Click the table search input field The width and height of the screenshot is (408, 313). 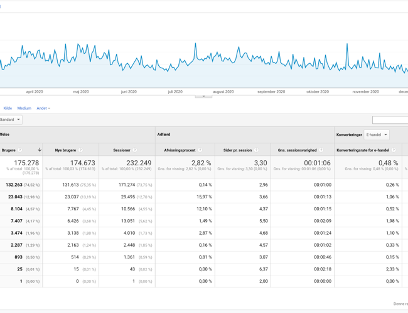[x=390, y=120]
